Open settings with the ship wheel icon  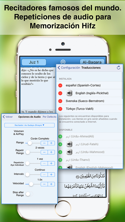click(x=63, y=62)
